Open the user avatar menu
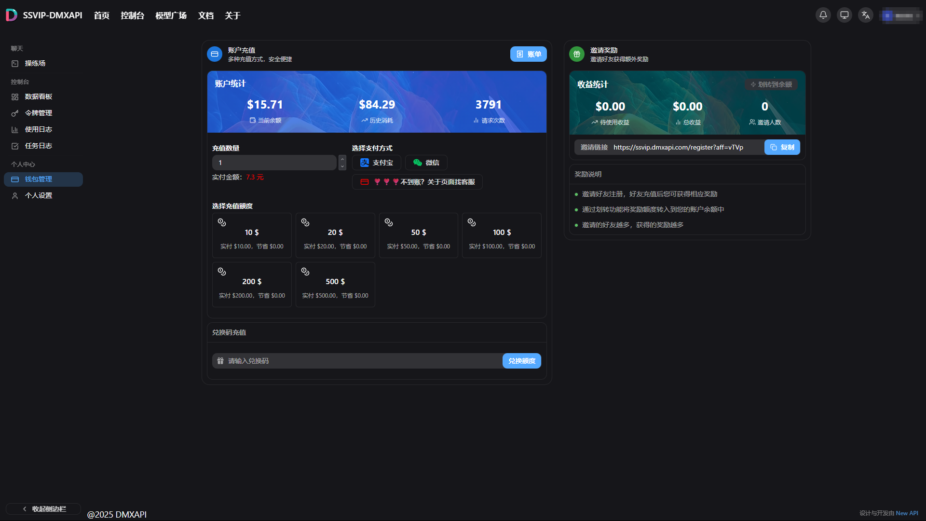This screenshot has height=521, width=926. coord(900,15)
